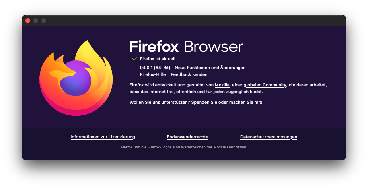Click the greyed-out minimize window button

click(x=36, y=21)
